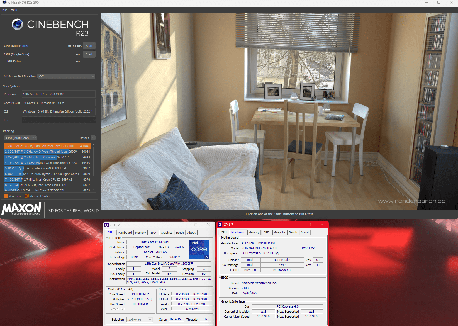Click the Core Speed value 1400.00 MHz

point(140,294)
